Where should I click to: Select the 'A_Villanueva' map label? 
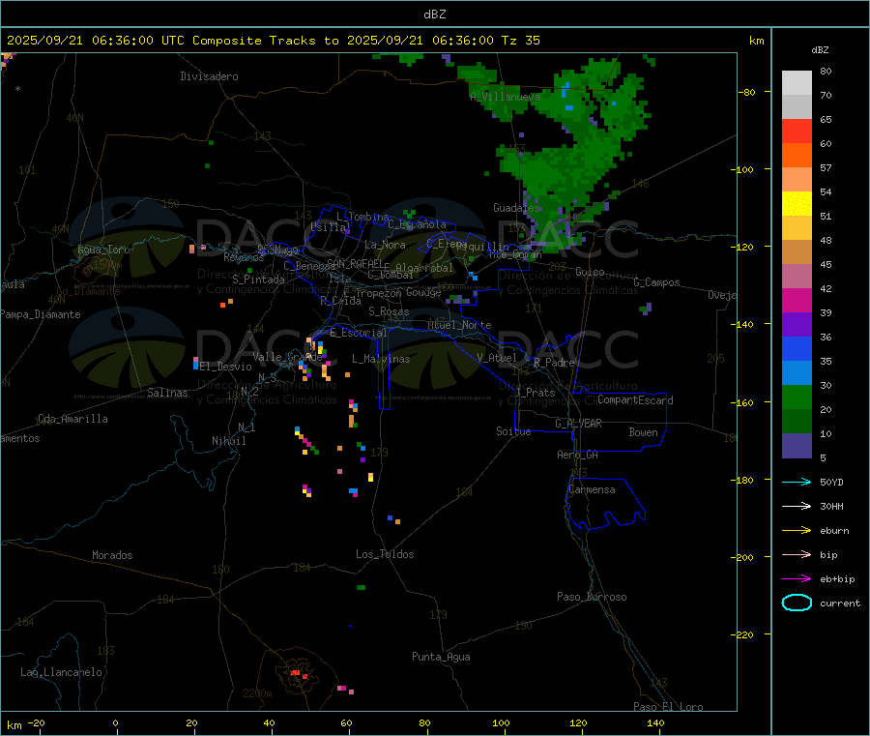[x=505, y=97]
